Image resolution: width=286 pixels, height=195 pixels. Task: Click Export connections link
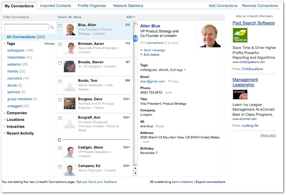click(x=210, y=182)
